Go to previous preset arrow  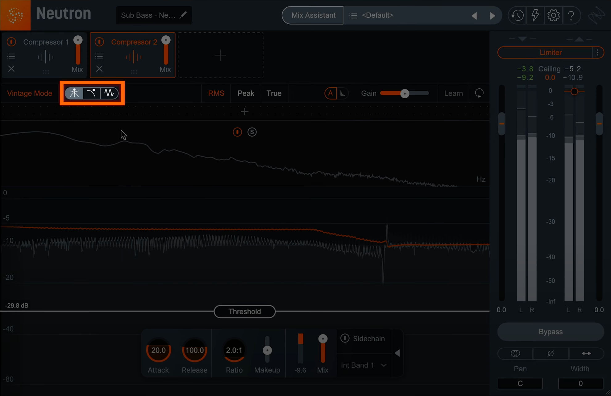point(474,15)
